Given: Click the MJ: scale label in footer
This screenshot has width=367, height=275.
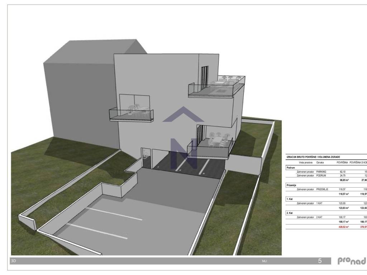Looking at the screenshot, I should (265, 261).
